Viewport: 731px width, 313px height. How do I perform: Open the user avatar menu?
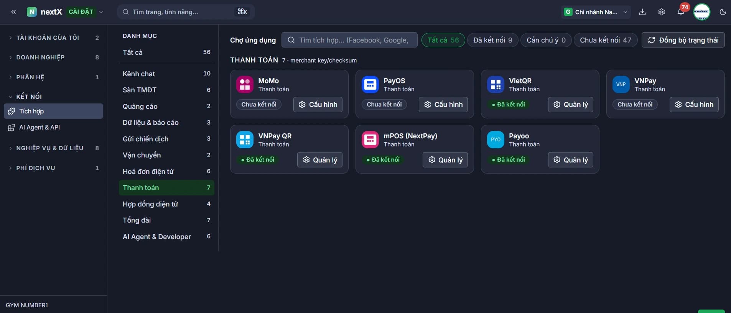click(702, 12)
